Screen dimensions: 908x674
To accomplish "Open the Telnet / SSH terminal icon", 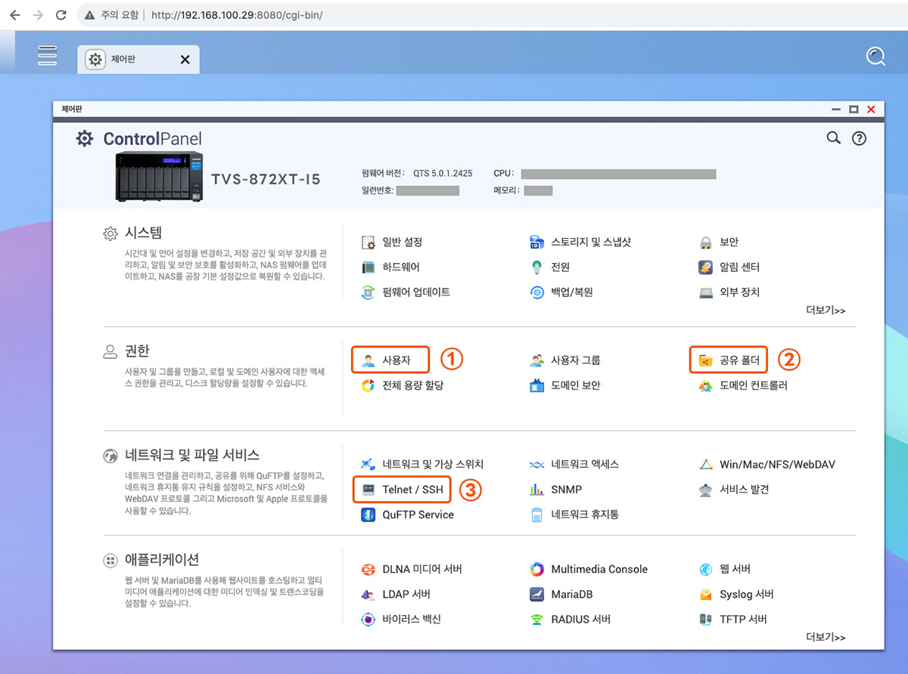I will [368, 490].
